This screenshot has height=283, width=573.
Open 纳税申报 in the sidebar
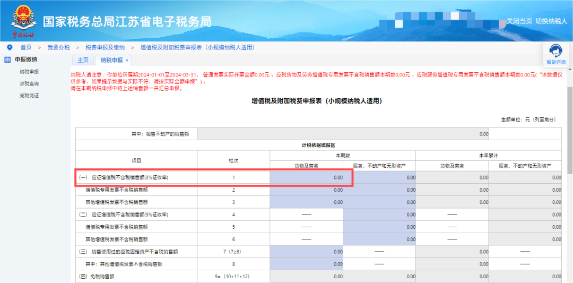pos(29,72)
